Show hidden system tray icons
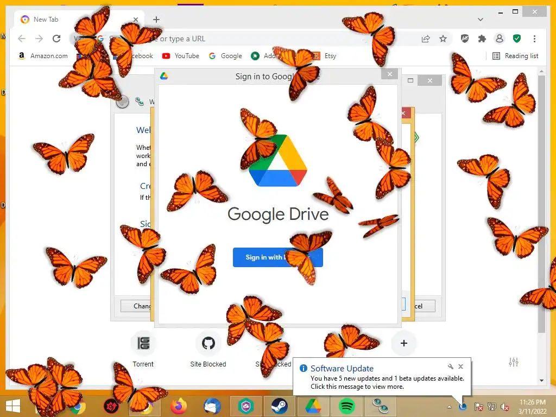Viewport: 556px width, 417px height. click(449, 407)
